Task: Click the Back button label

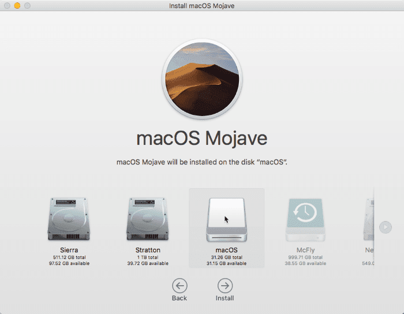Action: pos(179,298)
